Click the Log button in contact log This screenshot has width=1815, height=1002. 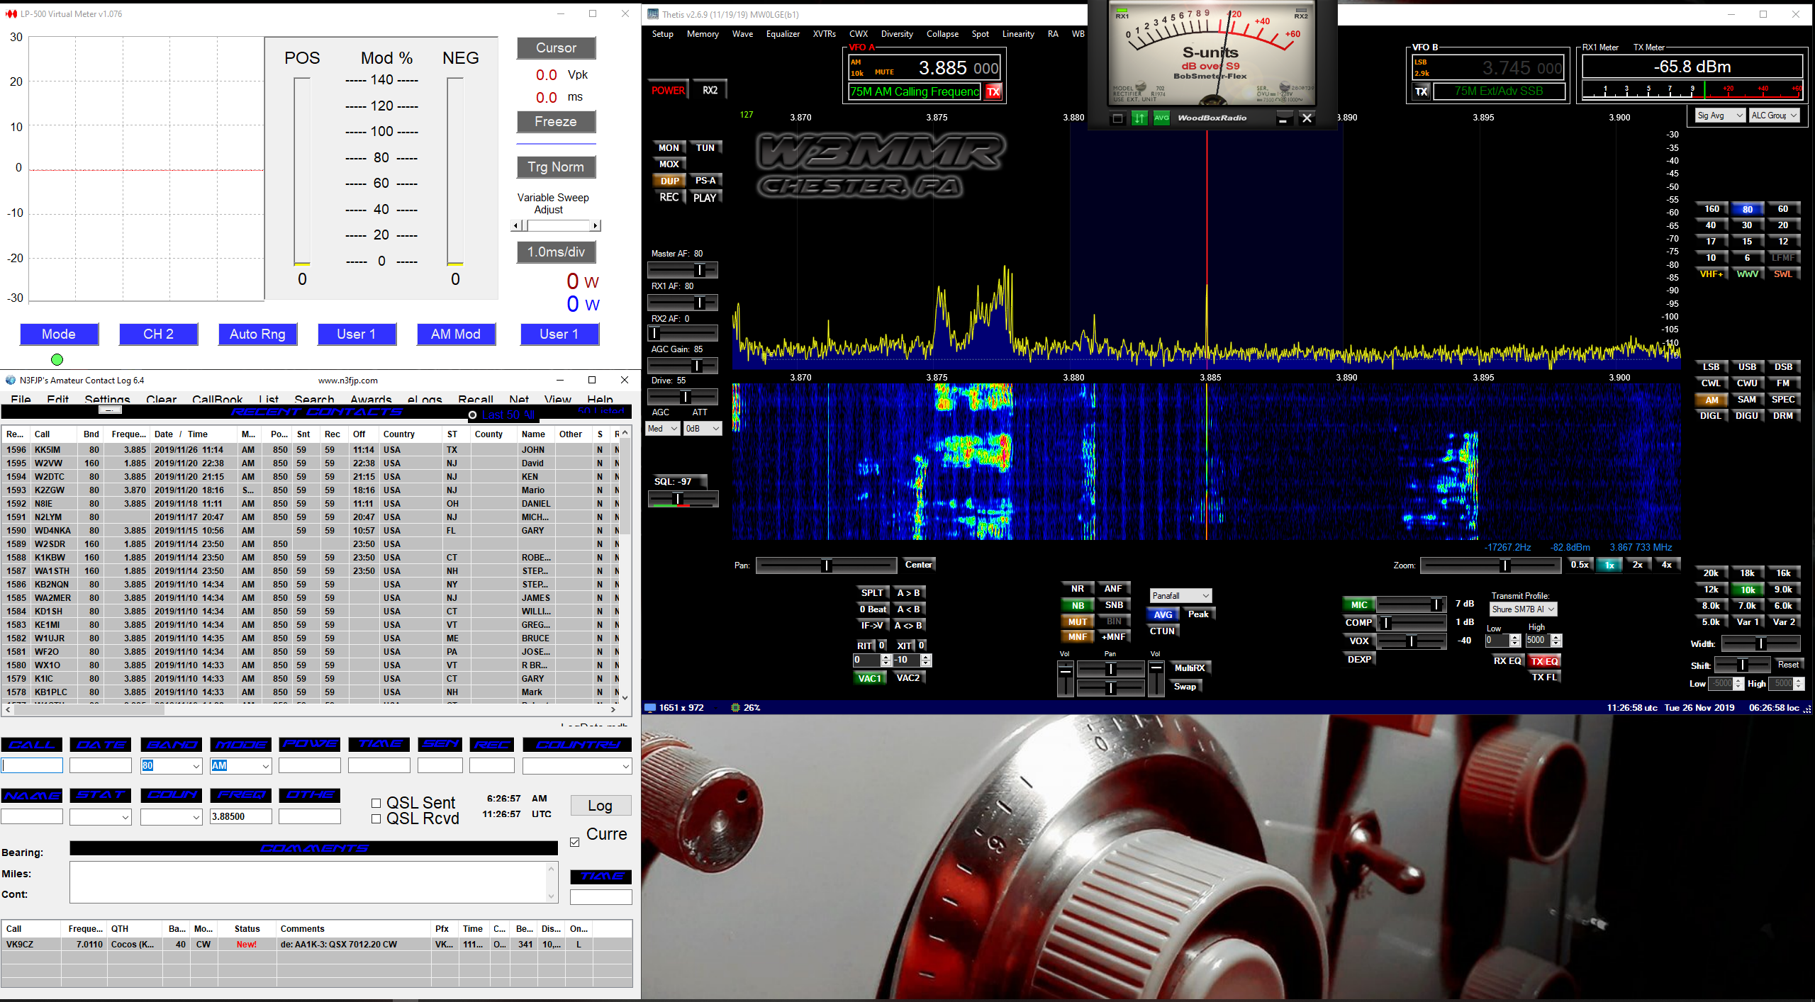pyautogui.click(x=600, y=806)
